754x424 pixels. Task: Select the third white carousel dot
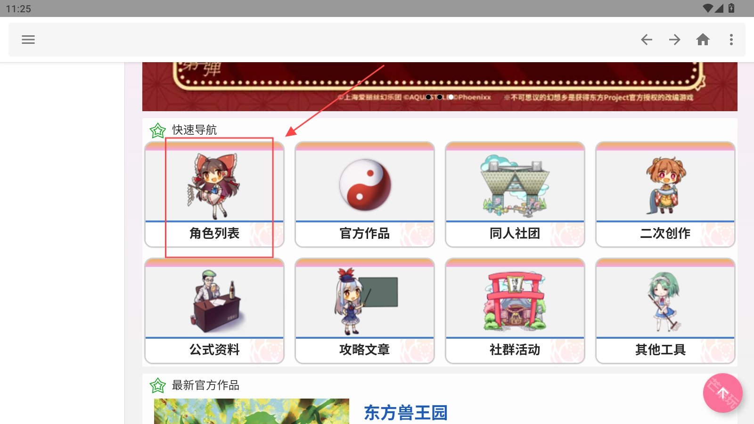point(451,97)
